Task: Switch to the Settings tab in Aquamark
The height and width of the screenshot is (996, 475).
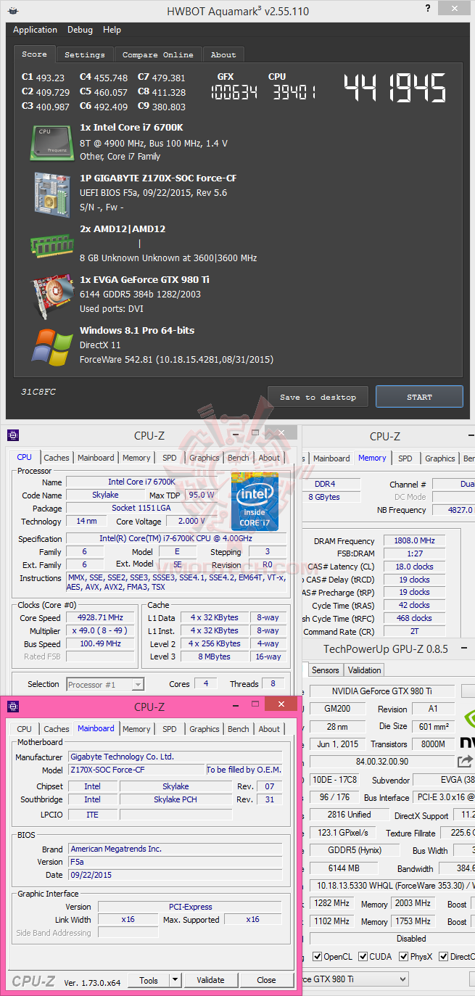Action: coord(85,54)
